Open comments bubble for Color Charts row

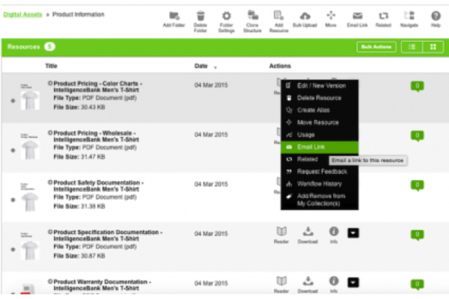click(x=418, y=86)
